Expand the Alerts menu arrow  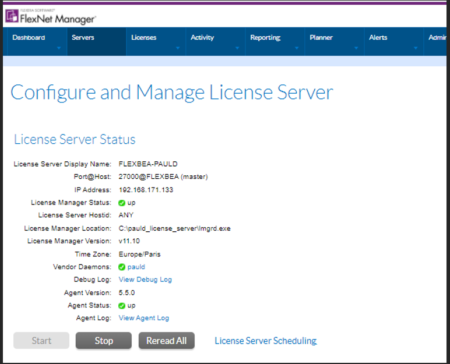tap(416, 48)
